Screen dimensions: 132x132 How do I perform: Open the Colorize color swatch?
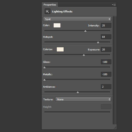(x=60, y=49)
